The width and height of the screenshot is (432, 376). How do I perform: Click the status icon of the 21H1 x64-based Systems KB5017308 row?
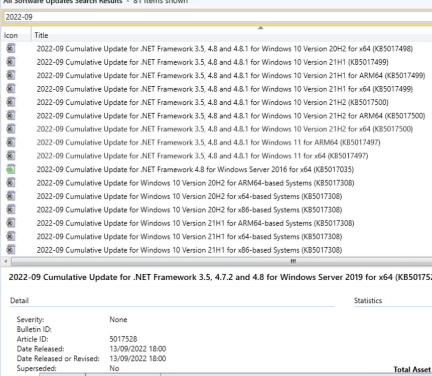pyautogui.click(x=11, y=237)
